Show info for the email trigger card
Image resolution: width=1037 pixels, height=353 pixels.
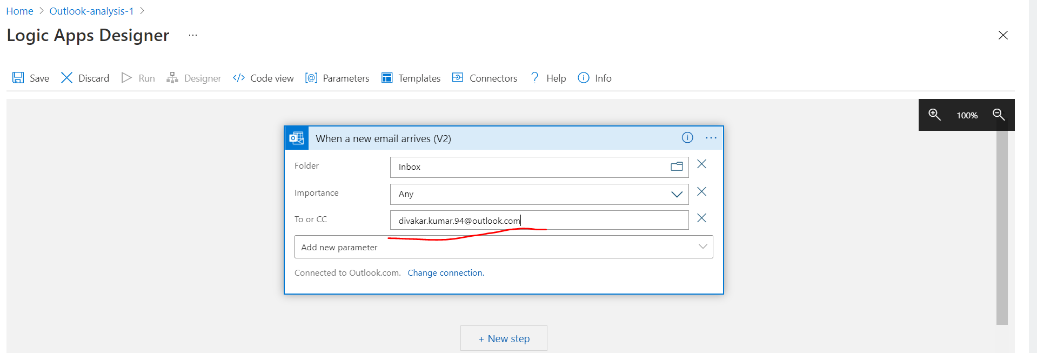(687, 137)
